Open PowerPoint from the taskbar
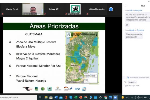 click(x=81, y=97)
